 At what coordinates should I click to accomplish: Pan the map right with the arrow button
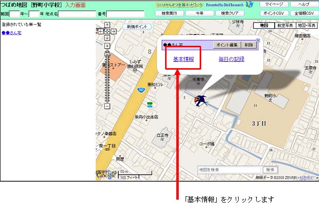pyautogui.click(x=113, y=31)
